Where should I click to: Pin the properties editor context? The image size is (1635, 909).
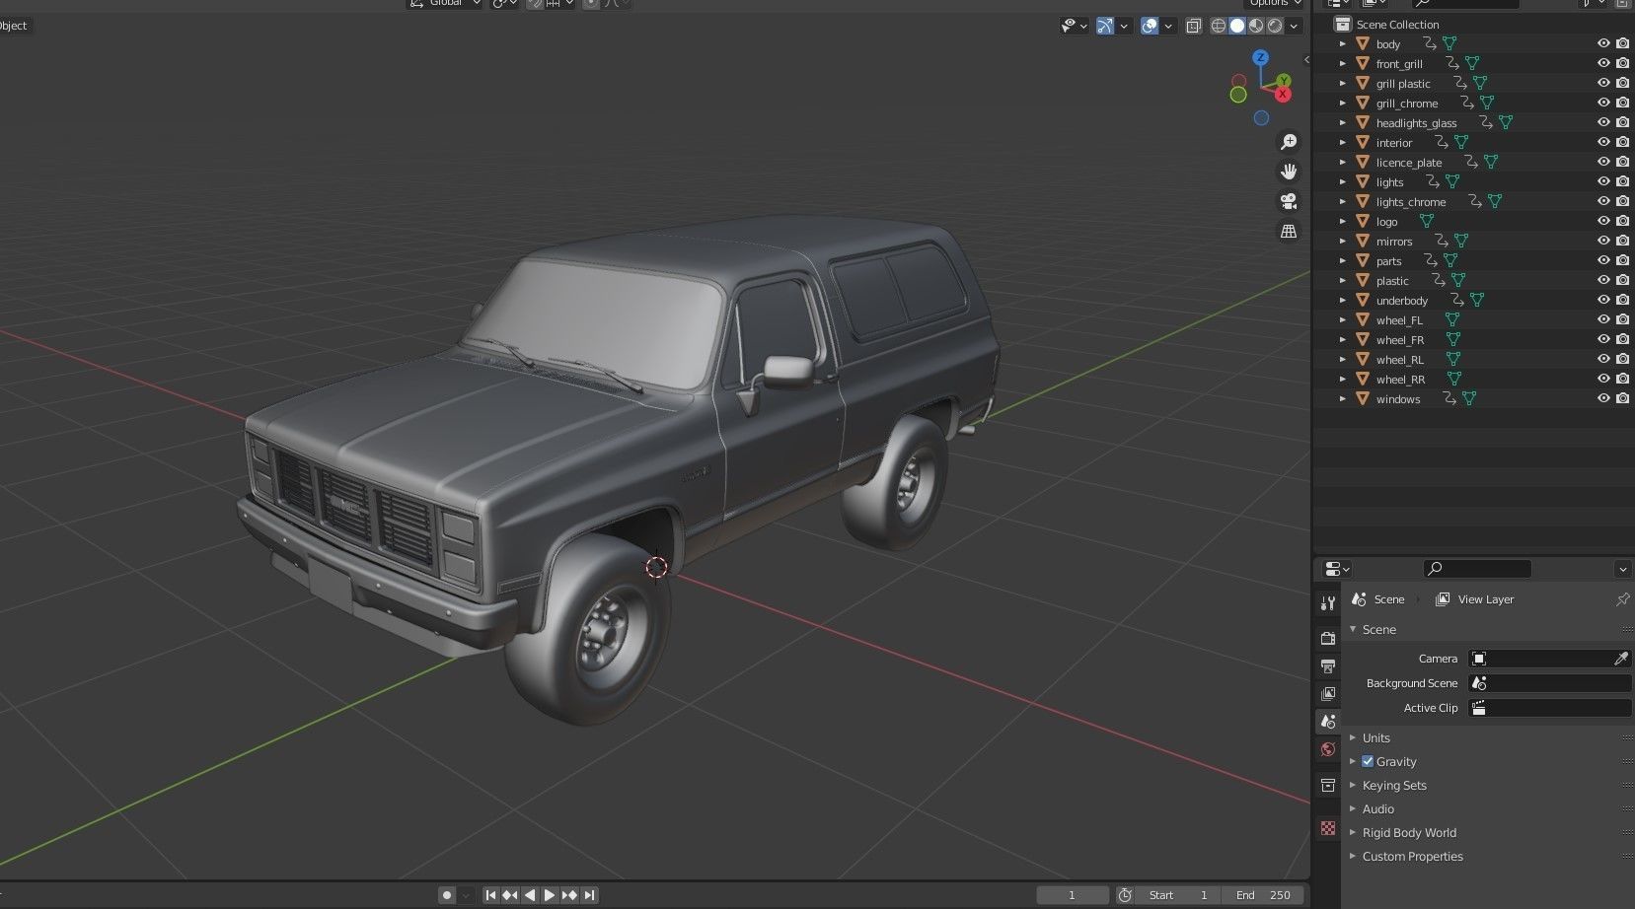tap(1622, 599)
